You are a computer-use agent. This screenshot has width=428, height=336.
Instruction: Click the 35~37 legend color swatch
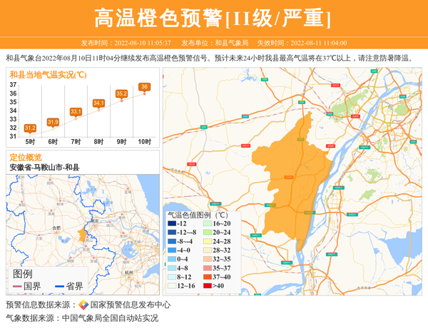pyautogui.click(x=206, y=268)
